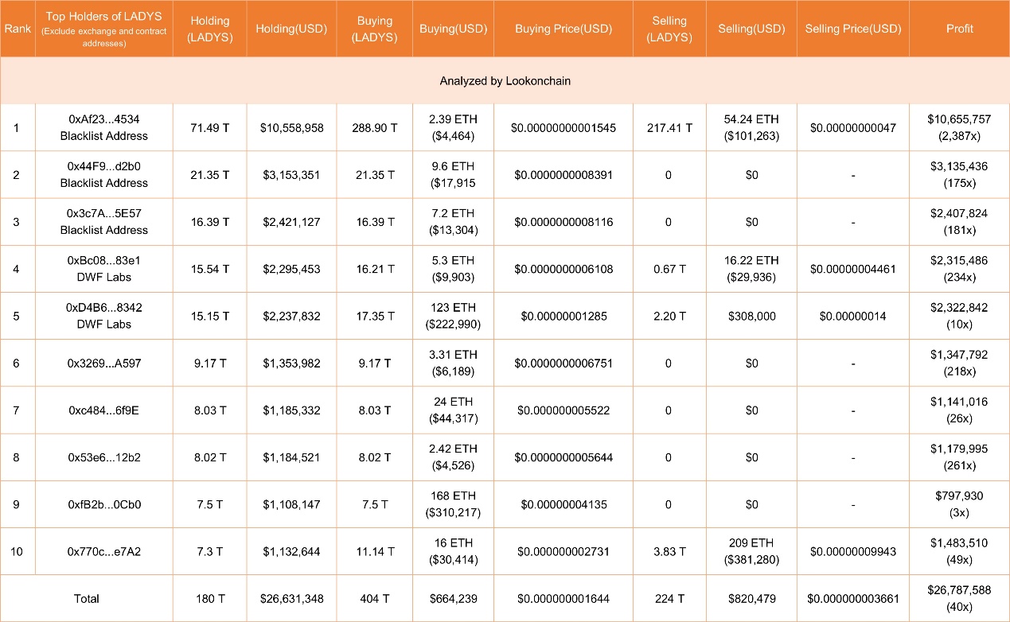Select buying price "$0.000000002731"
This screenshot has height=622, width=1010.
[564, 551]
